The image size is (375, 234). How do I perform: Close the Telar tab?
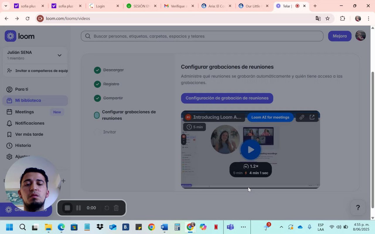tap(304, 6)
